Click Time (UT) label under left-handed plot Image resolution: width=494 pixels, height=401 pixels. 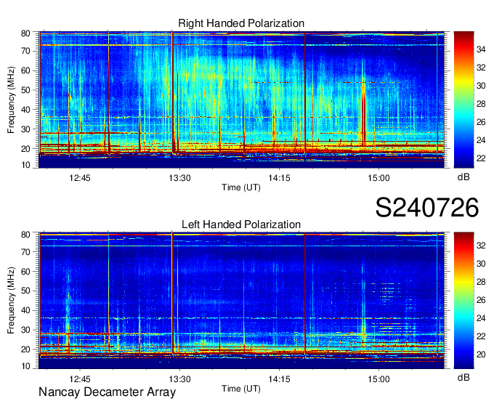[x=241, y=389]
